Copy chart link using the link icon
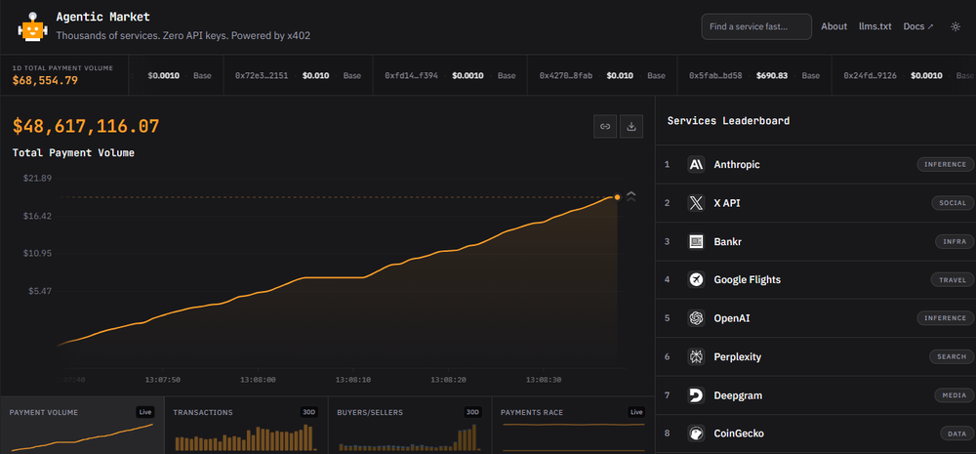This screenshot has width=976, height=454. [x=605, y=126]
